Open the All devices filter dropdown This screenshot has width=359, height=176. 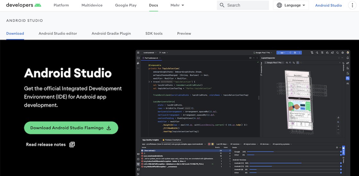pos(265,144)
